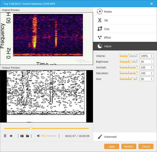Open the Crop tool icon
Viewport: 157px width, 152px height.
point(99,29)
